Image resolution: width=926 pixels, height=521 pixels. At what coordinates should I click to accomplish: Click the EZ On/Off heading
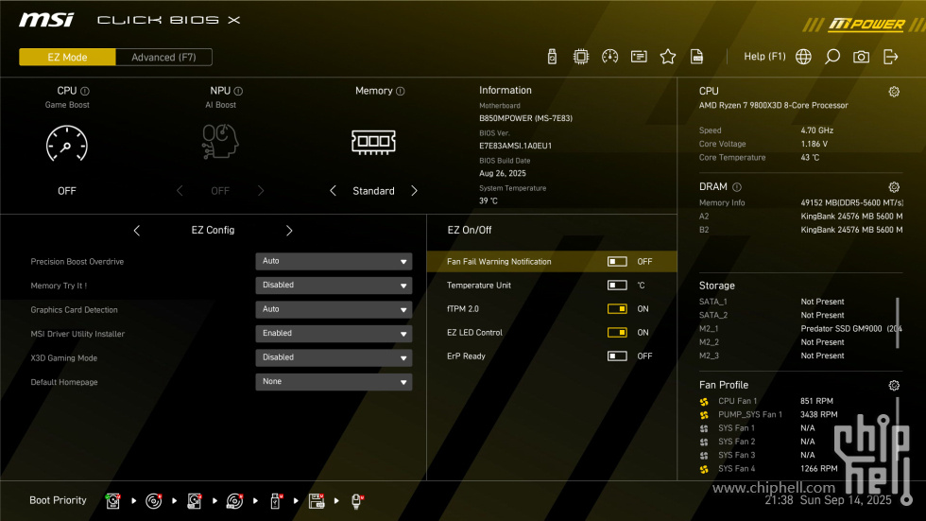[x=469, y=231]
